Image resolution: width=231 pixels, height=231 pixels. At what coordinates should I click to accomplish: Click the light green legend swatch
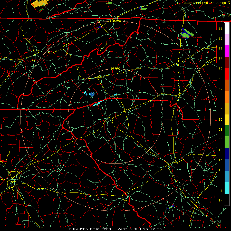coord(227,142)
